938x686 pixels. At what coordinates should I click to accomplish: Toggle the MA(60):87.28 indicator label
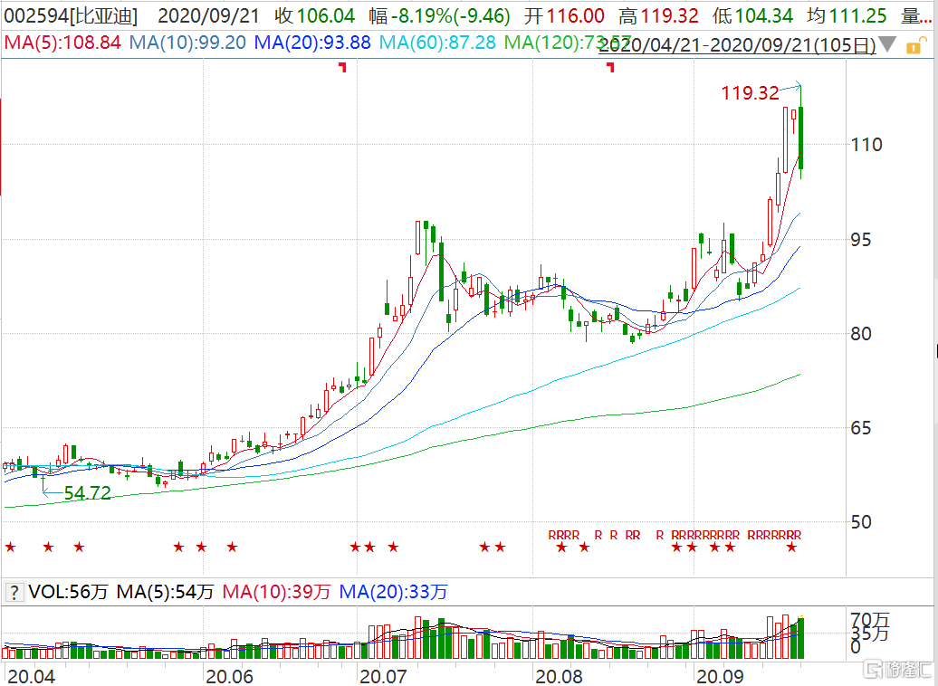click(437, 43)
